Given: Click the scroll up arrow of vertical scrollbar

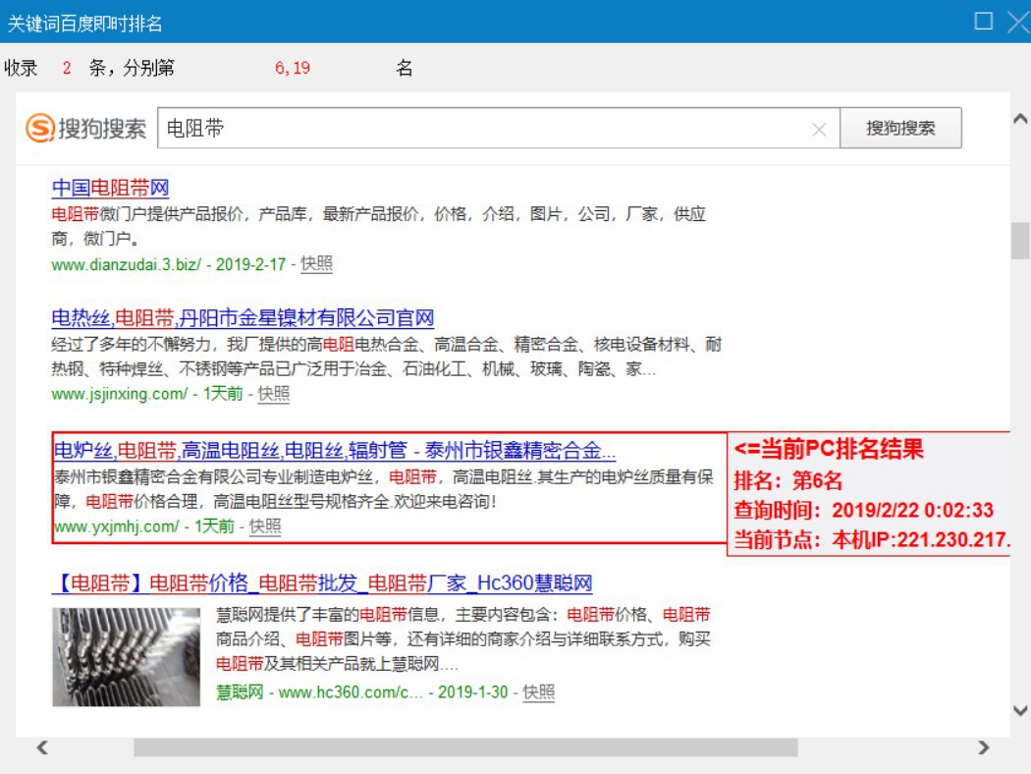Looking at the screenshot, I should point(1020,119).
